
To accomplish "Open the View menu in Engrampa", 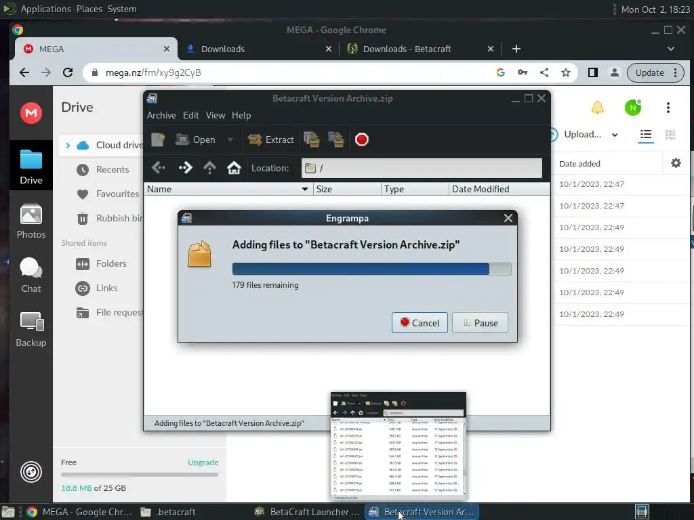I will click(215, 115).
